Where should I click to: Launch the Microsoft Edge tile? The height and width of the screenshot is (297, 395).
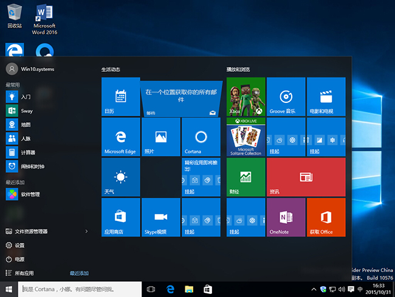click(121, 137)
